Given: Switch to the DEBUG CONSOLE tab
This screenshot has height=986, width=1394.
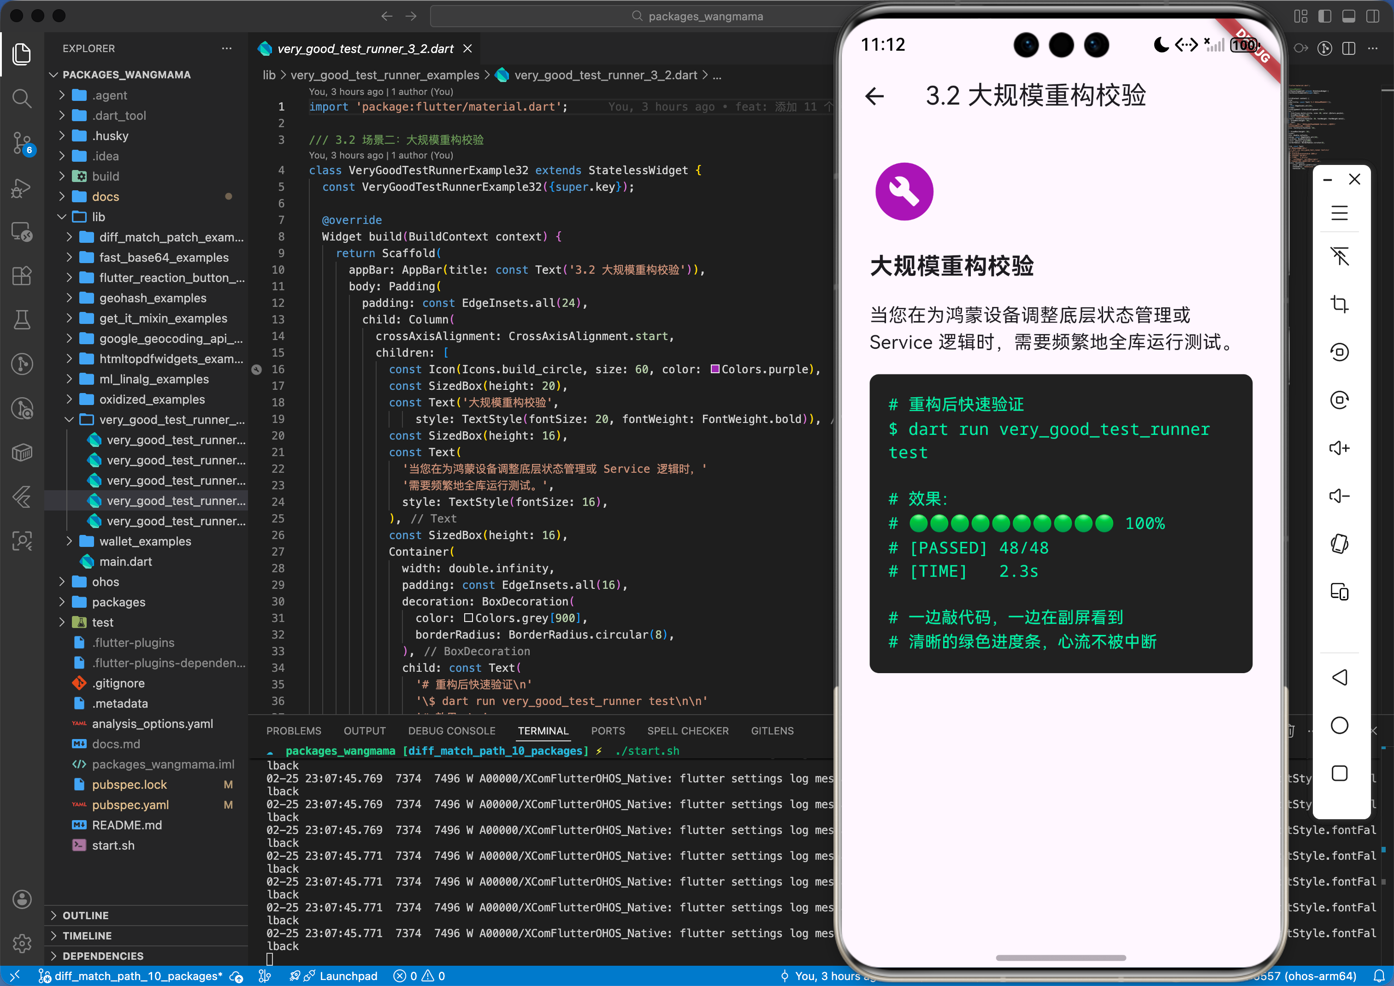Looking at the screenshot, I should tap(451, 730).
